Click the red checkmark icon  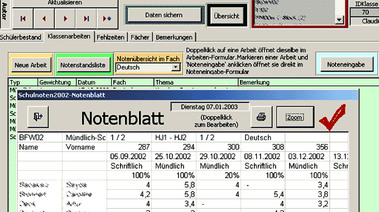[333, 117]
